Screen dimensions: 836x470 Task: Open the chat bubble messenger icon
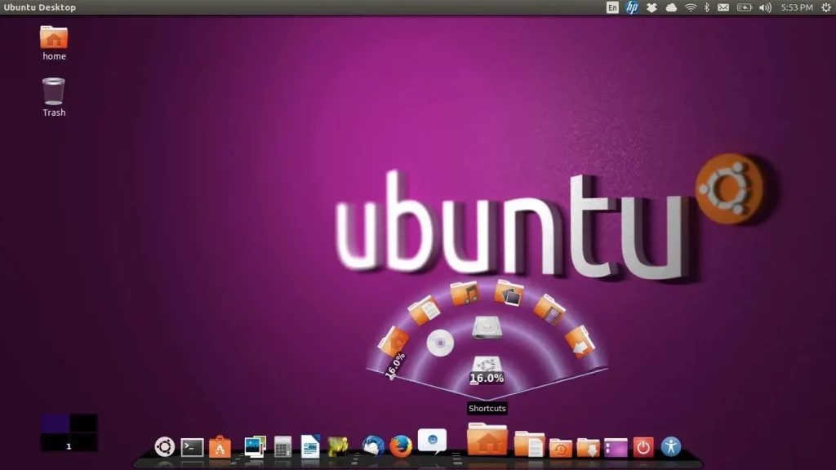432,441
